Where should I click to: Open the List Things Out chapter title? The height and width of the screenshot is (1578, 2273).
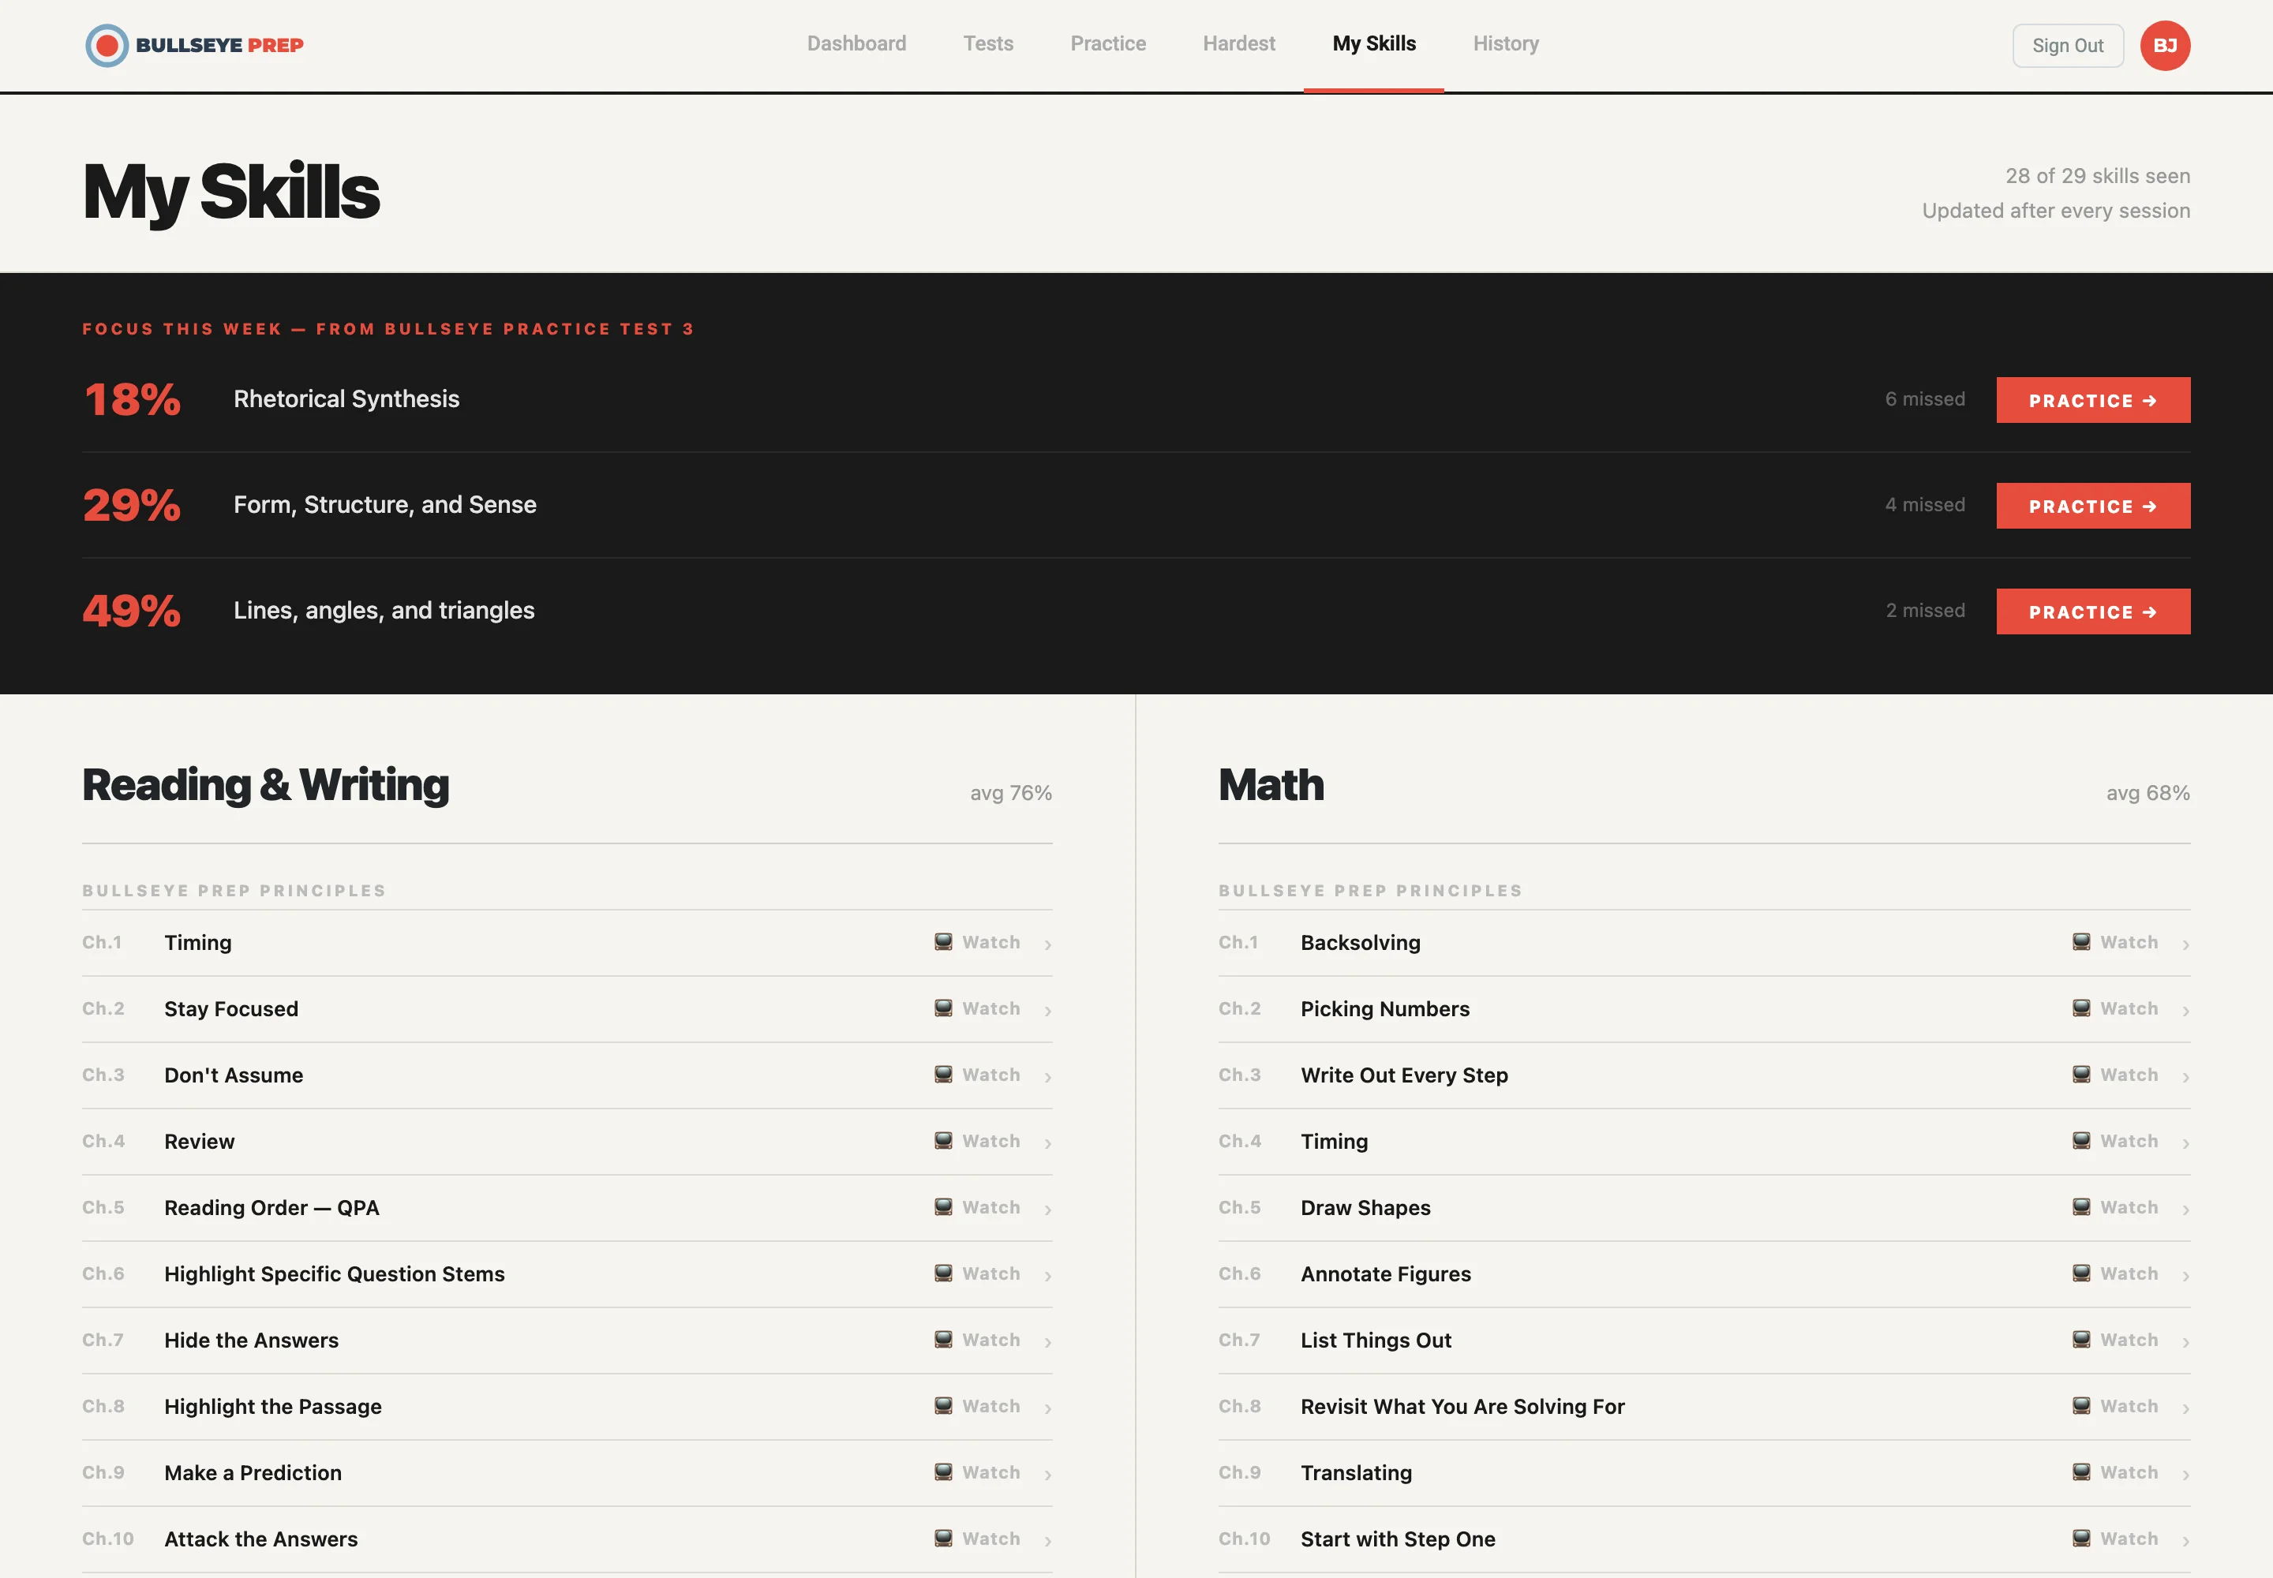pos(1376,1340)
